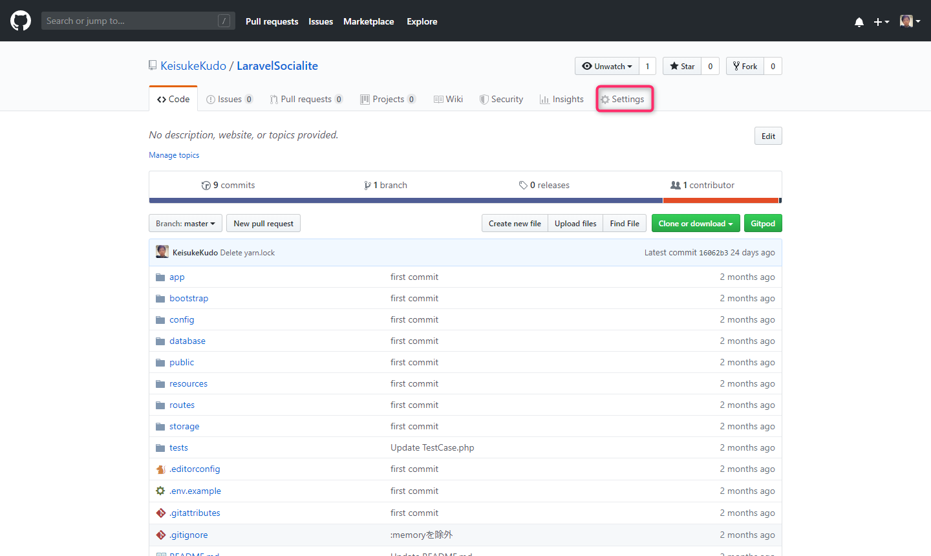Open KeisukeKudo owner profile link
The image size is (931, 556).
pyautogui.click(x=193, y=66)
